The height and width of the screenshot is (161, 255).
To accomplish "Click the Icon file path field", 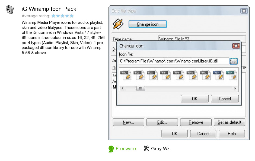I will pyautogui.click(x=174, y=61).
